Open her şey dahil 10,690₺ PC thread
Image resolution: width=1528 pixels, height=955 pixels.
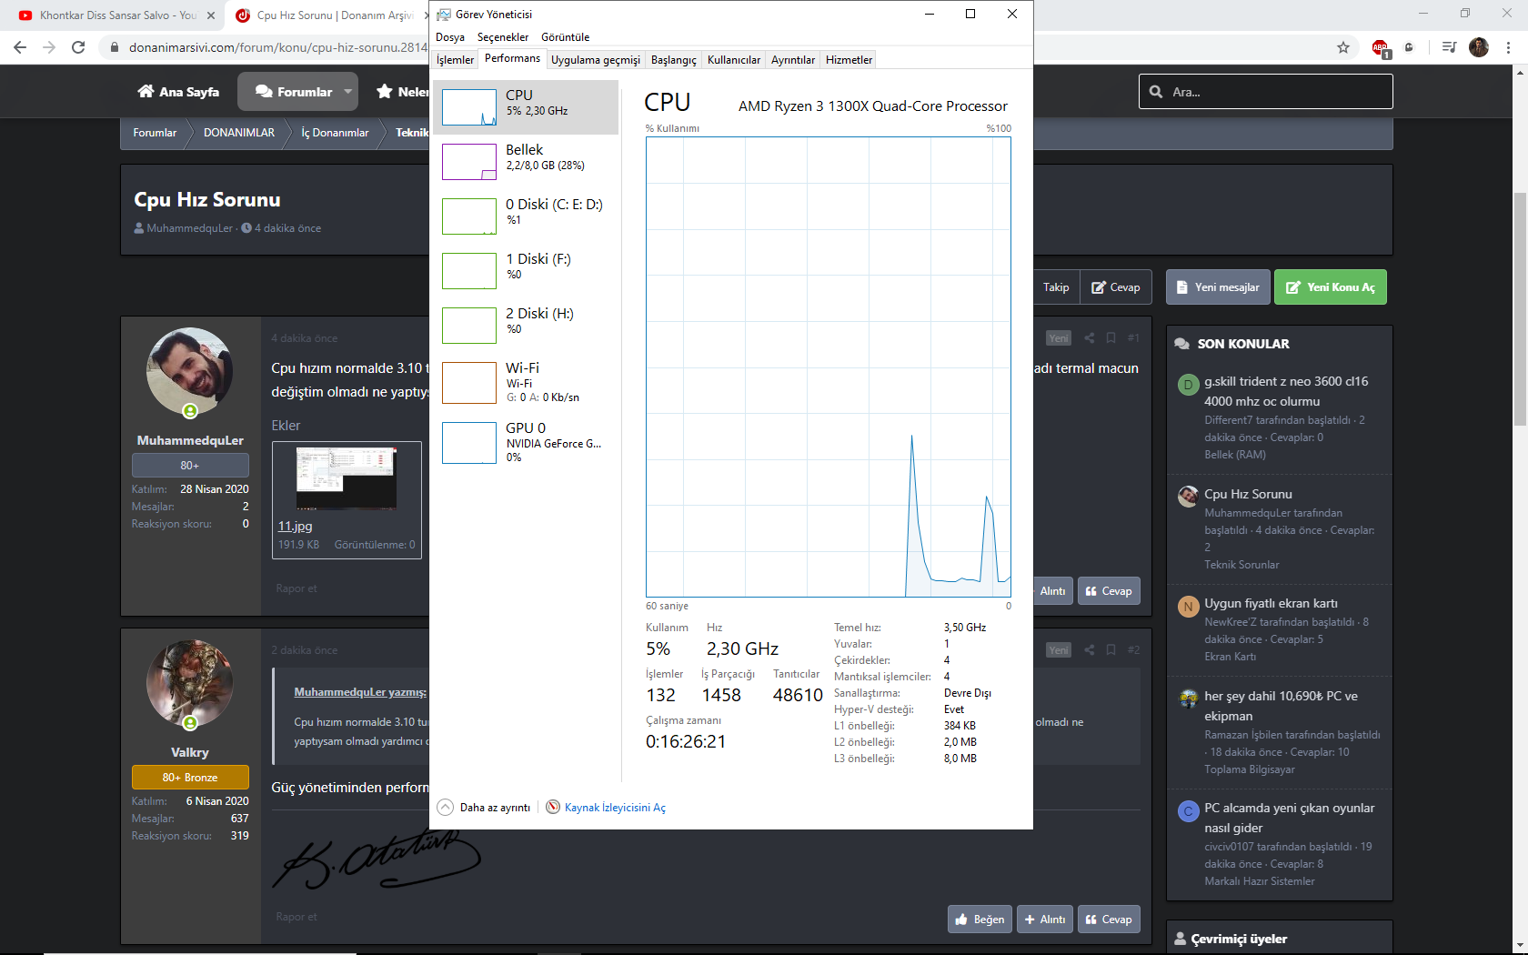[x=1281, y=706]
